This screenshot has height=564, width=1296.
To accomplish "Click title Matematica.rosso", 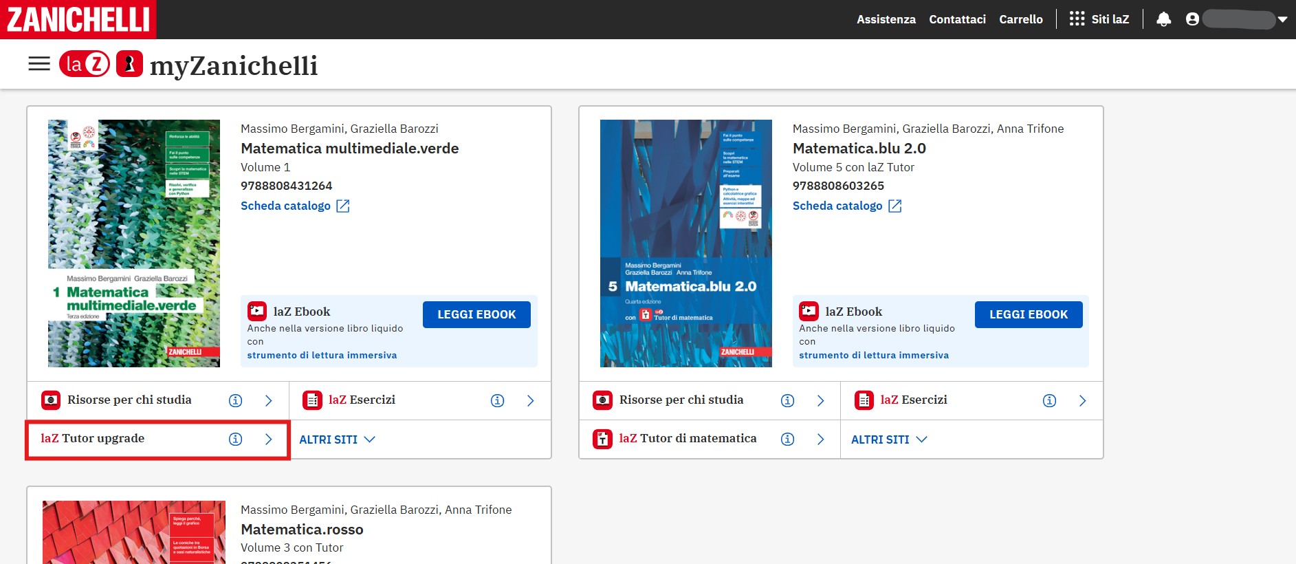I will tap(302, 529).
